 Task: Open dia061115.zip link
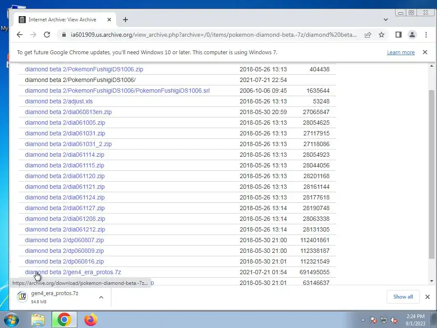[64, 165]
